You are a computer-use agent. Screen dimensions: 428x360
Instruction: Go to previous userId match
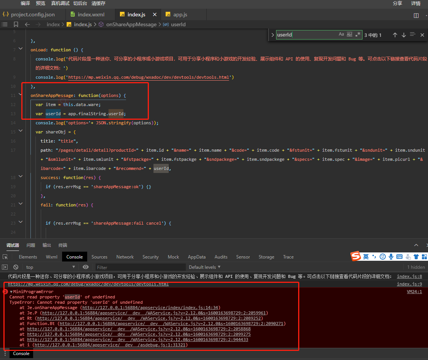click(395, 35)
